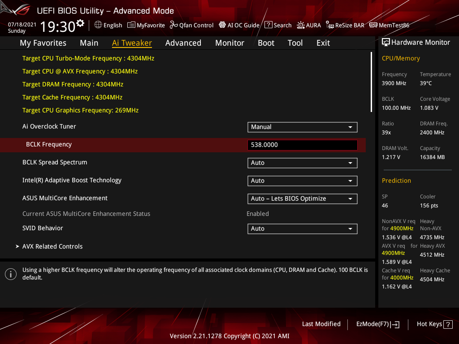This screenshot has width=459, height=344.
Task: Launch the AI OC Guide
Action: (x=239, y=25)
